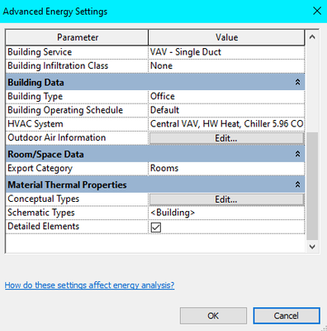Click the scrollbar down arrow
This screenshot has height=331, width=327.
(x=312, y=247)
